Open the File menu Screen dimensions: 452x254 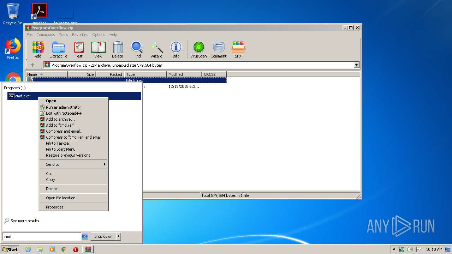pyautogui.click(x=29, y=35)
